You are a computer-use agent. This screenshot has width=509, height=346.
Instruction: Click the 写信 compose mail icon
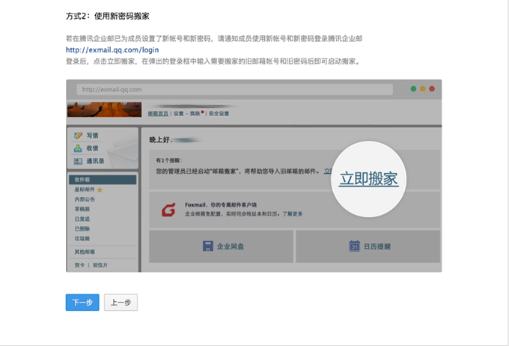click(x=79, y=136)
